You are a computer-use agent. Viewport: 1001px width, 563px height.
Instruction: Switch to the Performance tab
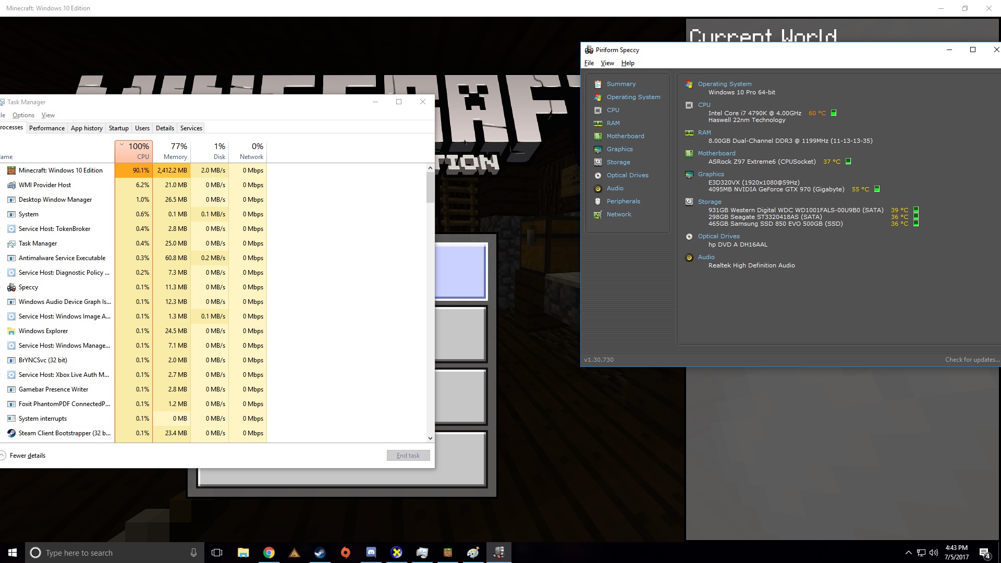click(x=47, y=128)
